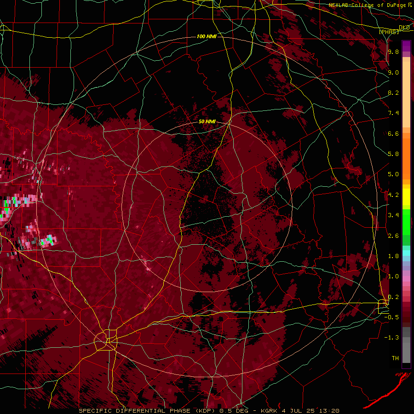Click the TH threshold label on scale
Image resolution: width=414 pixels, height=414 pixels.
(395, 358)
